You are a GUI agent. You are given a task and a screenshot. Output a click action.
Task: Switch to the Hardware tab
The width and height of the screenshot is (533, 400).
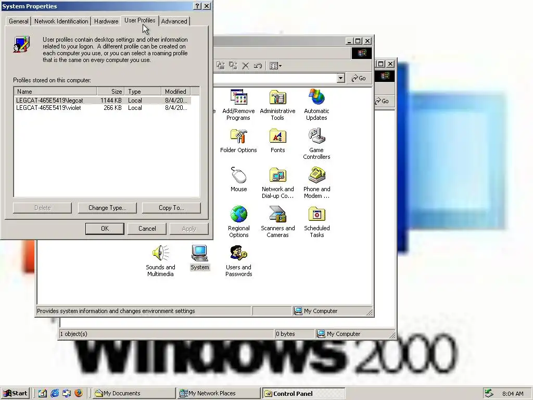pyautogui.click(x=106, y=21)
